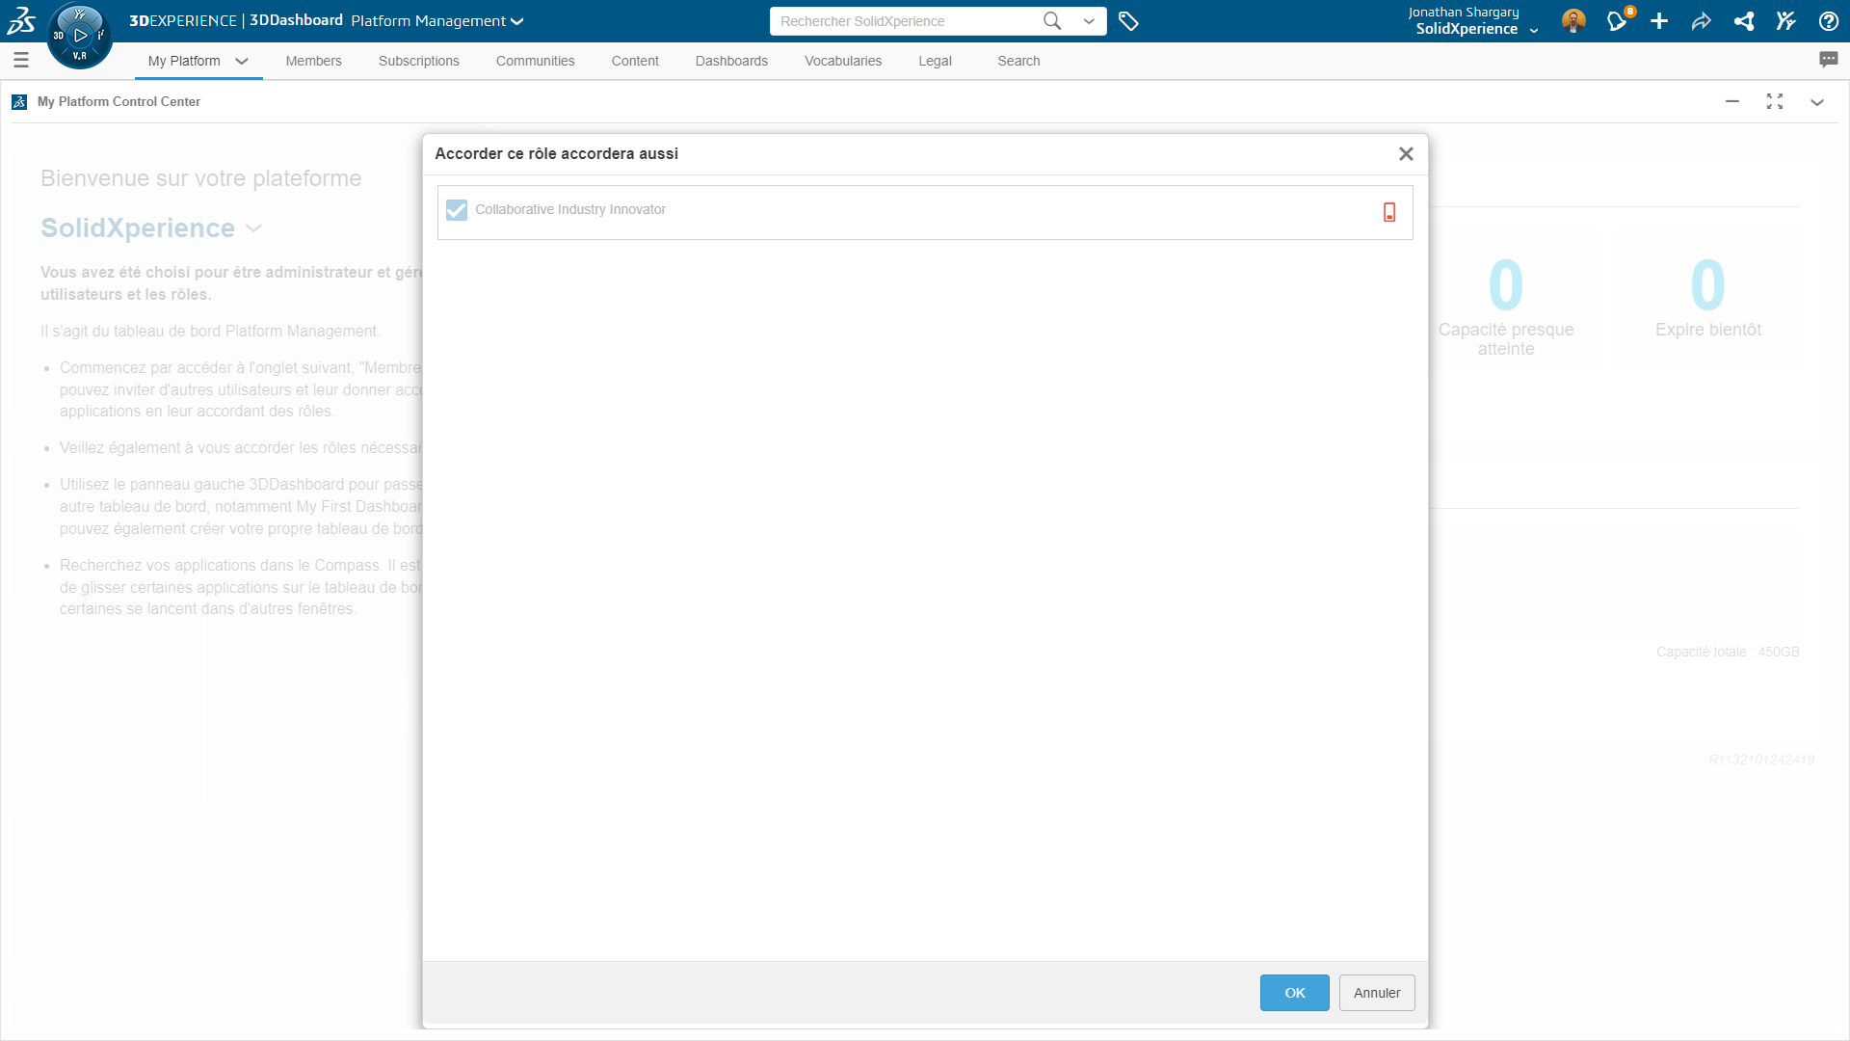Click the plus Add icon in top bar
Image resolution: width=1850 pixels, height=1041 pixels.
pos(1659,21)
